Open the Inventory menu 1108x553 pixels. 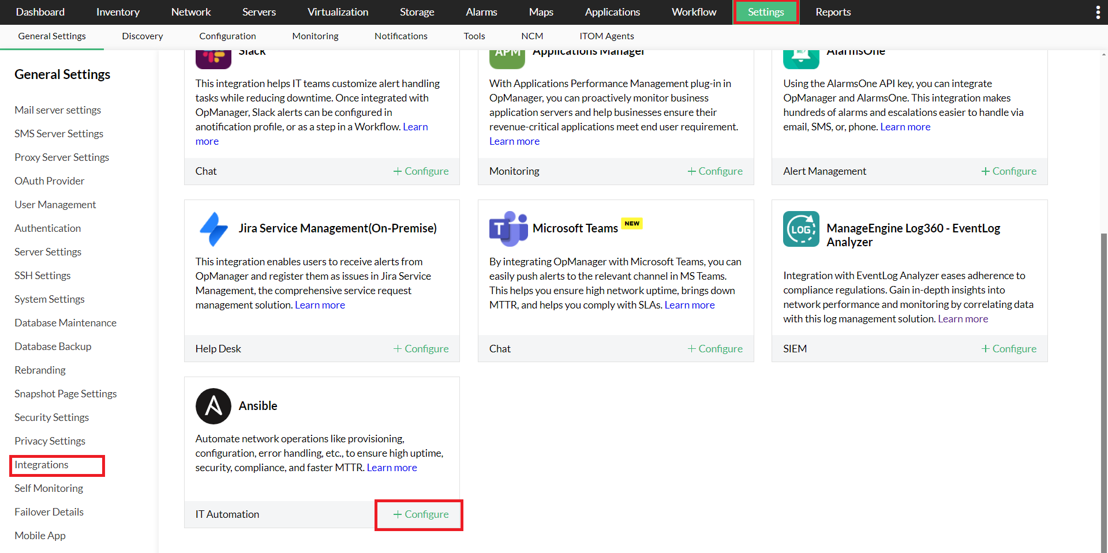118,12
